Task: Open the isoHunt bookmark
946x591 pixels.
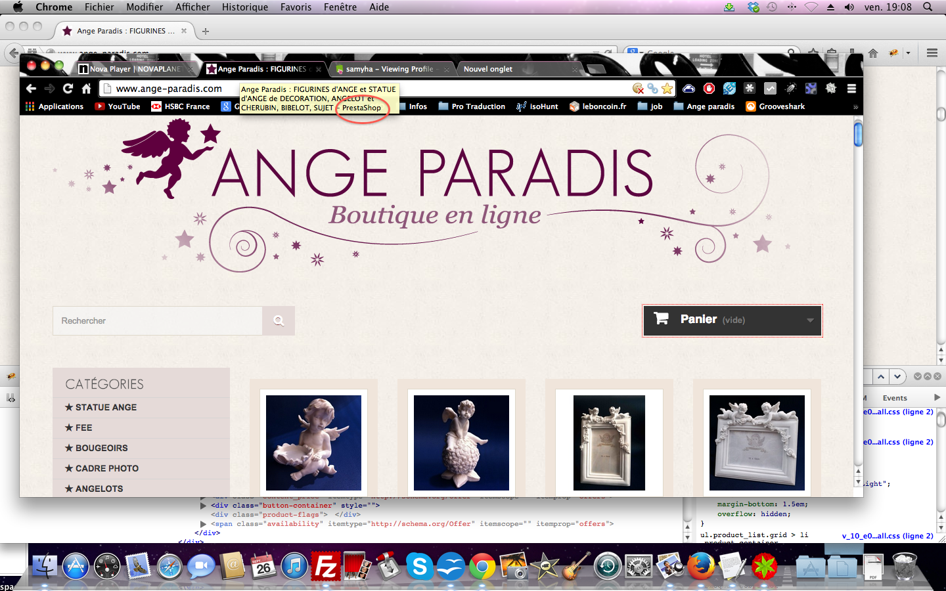Action: (537, 106)
